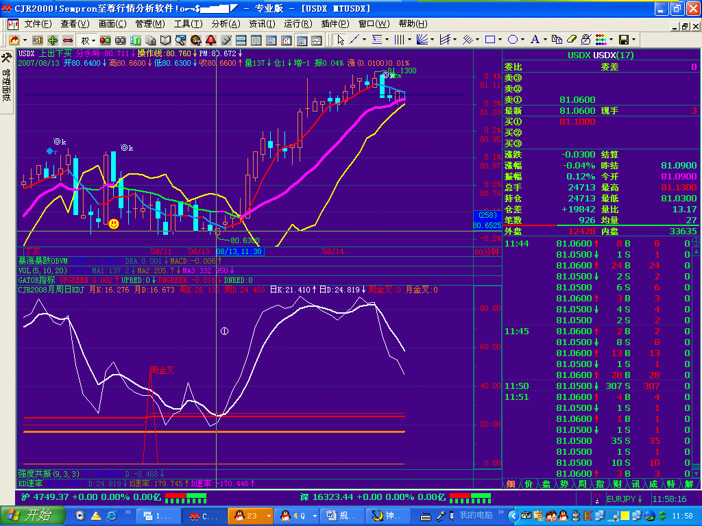Click the copy drawing objects icon
This screenshot has width=702, height=526.
[557, 40]
